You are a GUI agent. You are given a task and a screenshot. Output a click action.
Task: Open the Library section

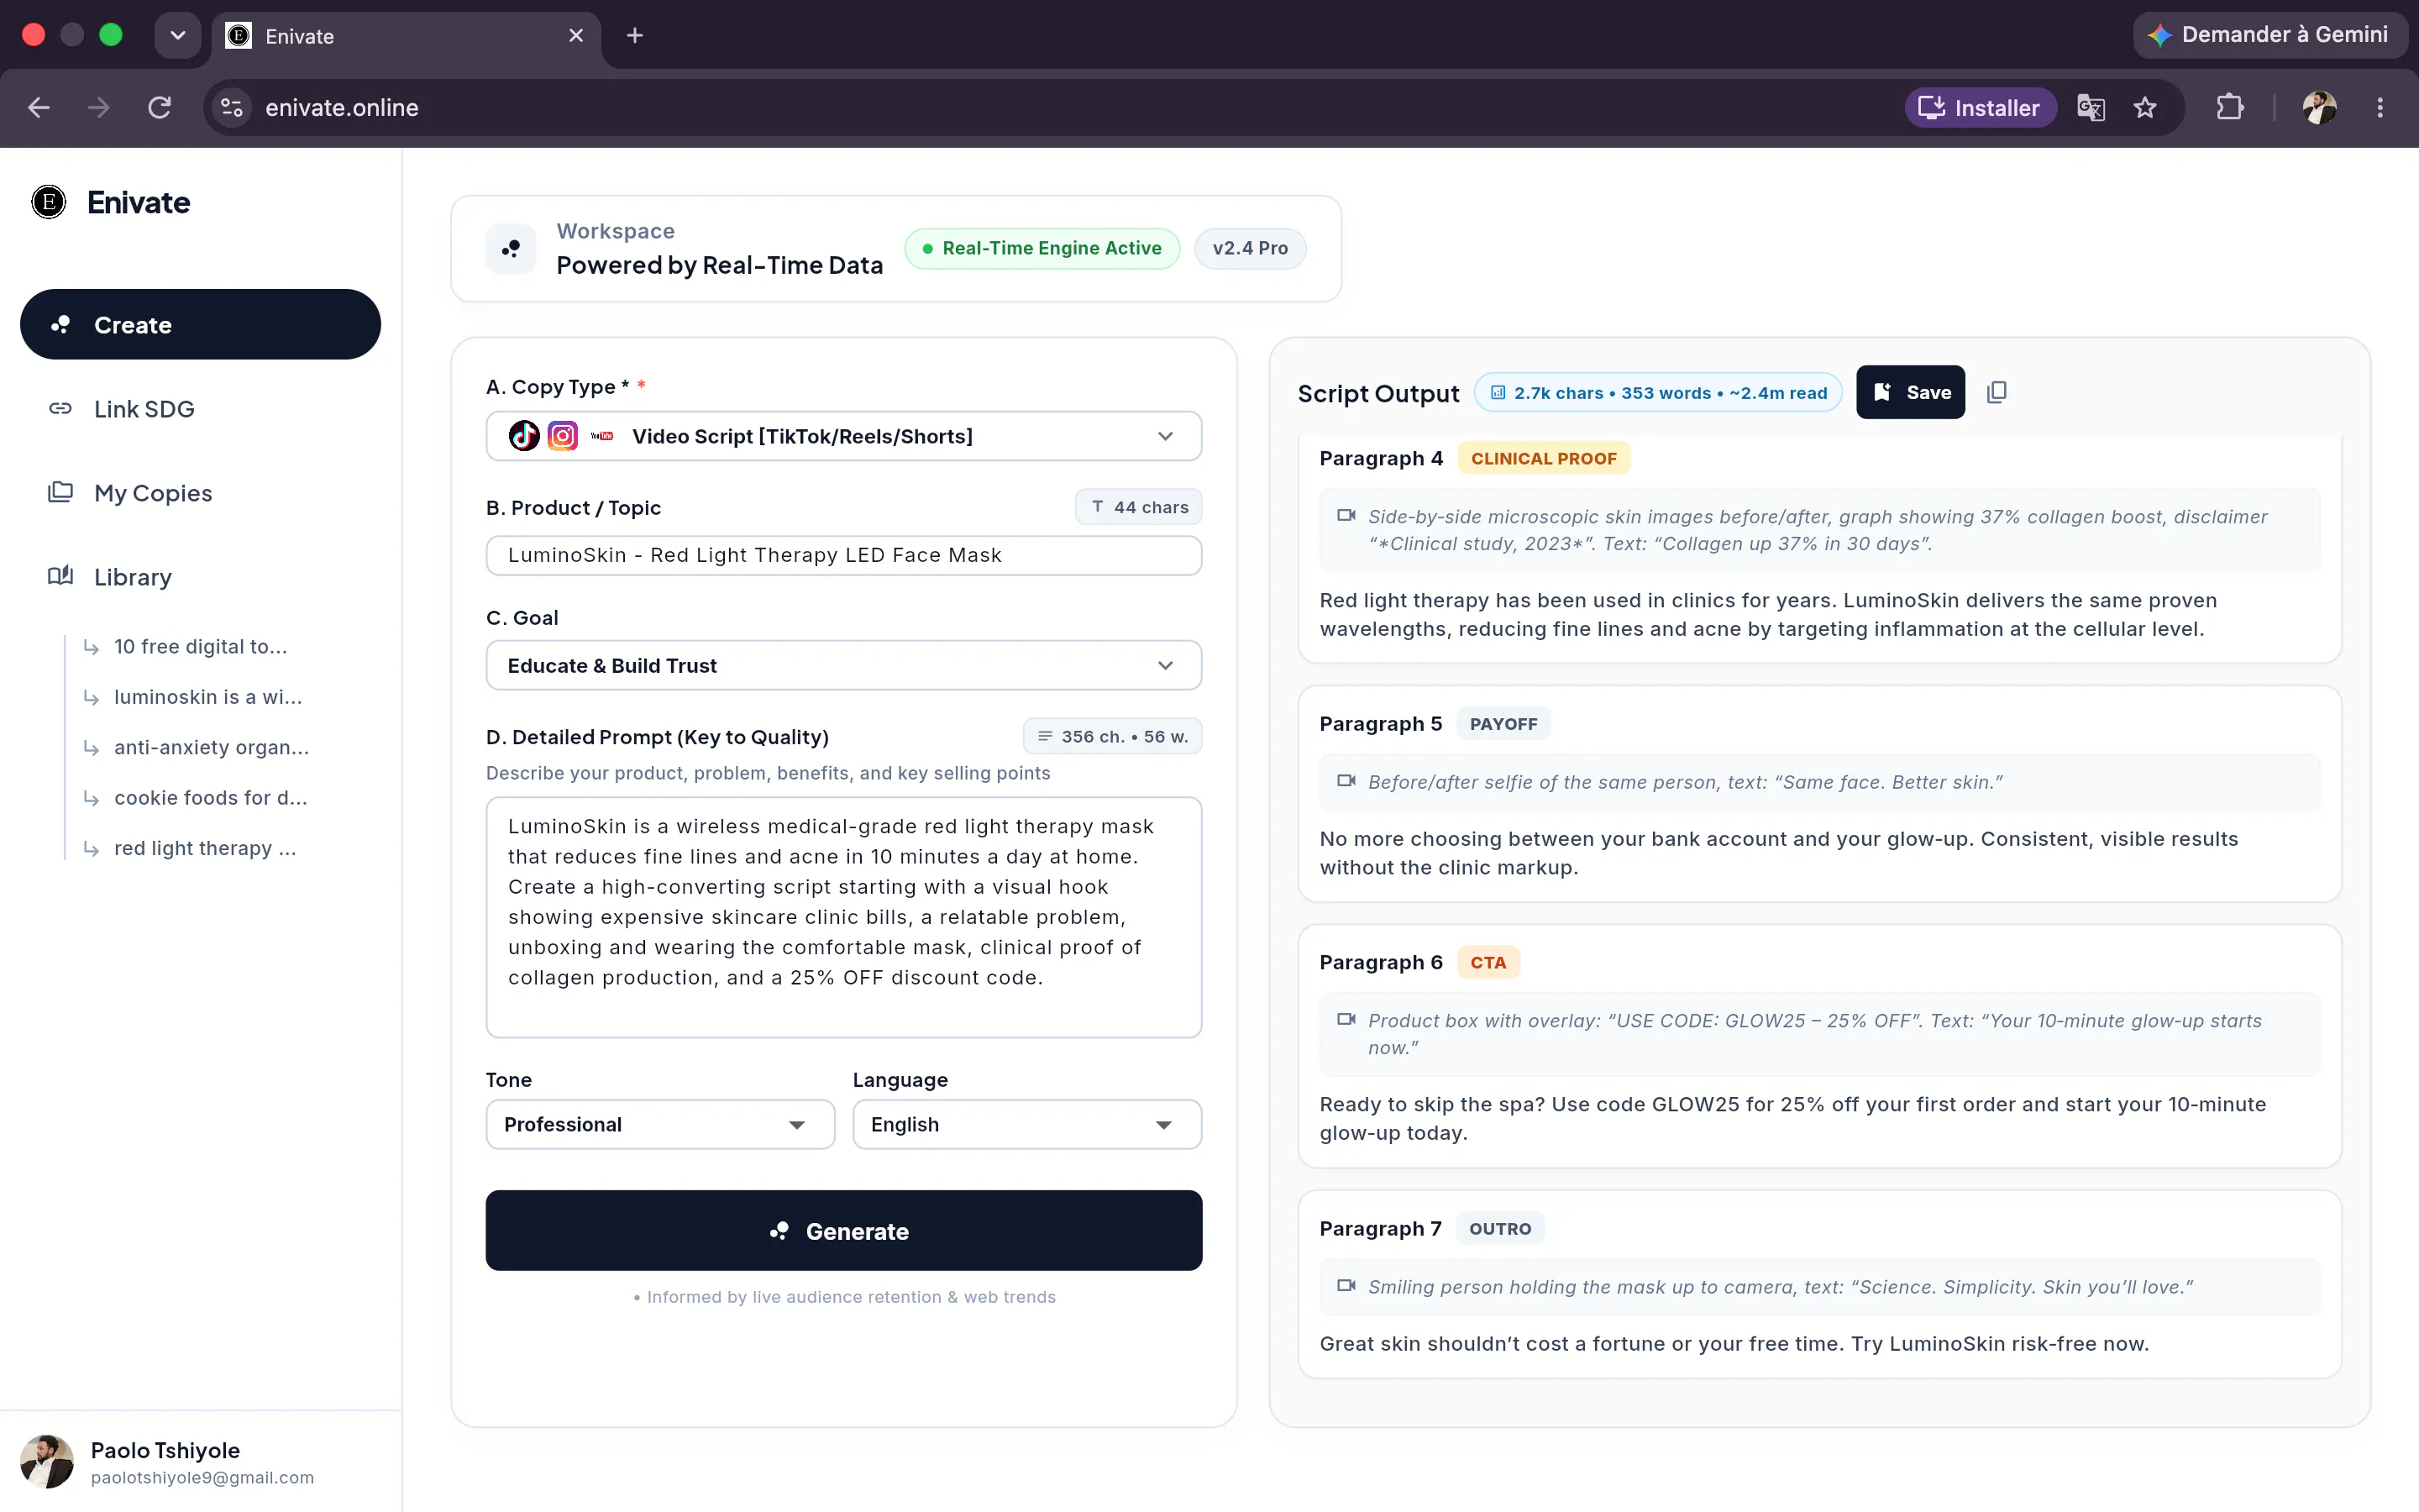[x=200, y=577]
